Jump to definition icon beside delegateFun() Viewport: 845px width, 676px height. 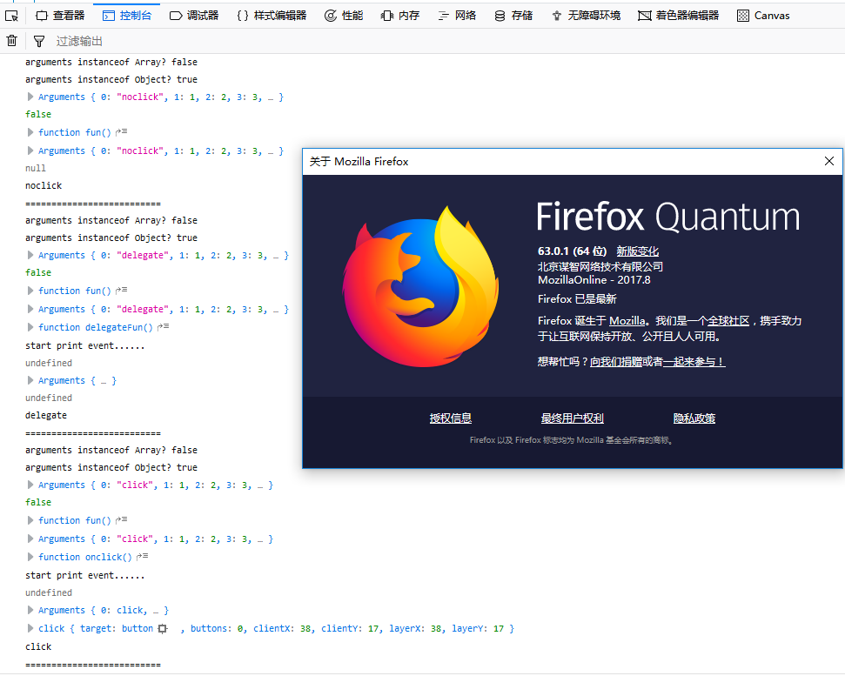click(x=164, y=327)
